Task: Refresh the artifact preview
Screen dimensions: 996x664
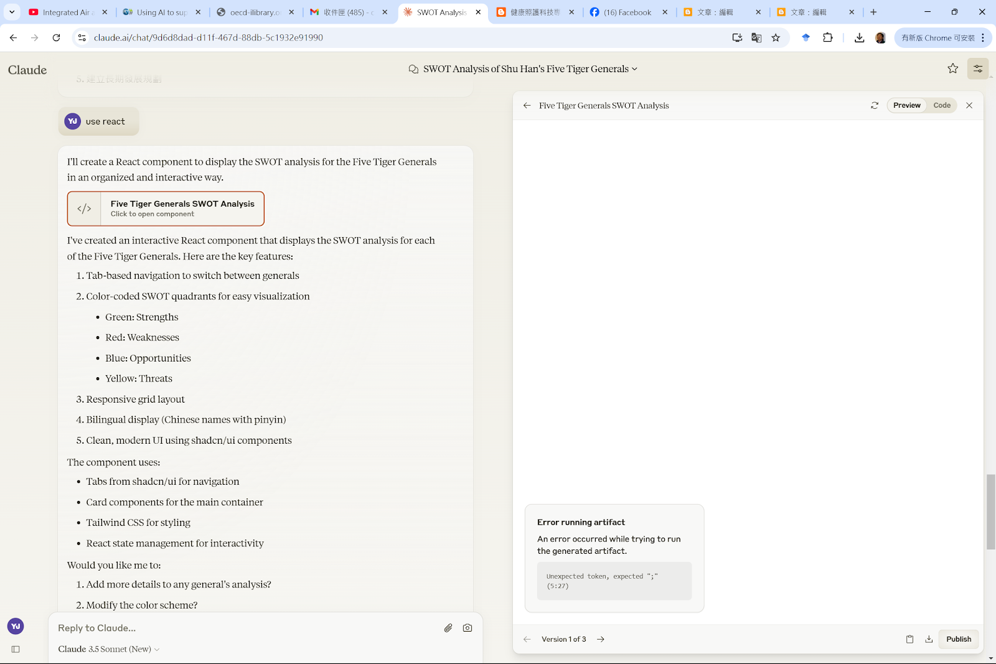Action: click(x=875, y=105)
